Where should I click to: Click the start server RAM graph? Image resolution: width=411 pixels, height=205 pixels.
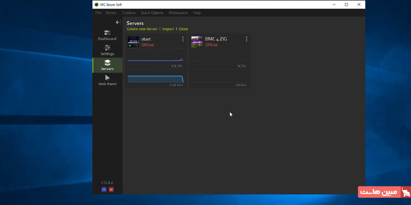(x=156, y=79)
